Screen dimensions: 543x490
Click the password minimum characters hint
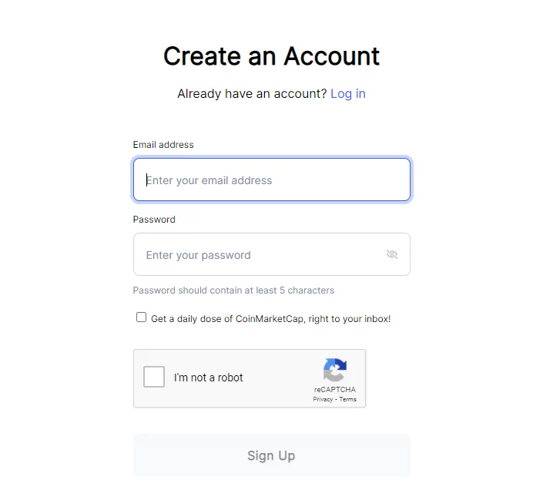click(x=233, y=290)
